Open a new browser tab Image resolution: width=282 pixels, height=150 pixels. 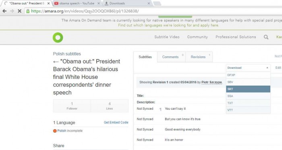pyautogui.click(x=157, y=3)
